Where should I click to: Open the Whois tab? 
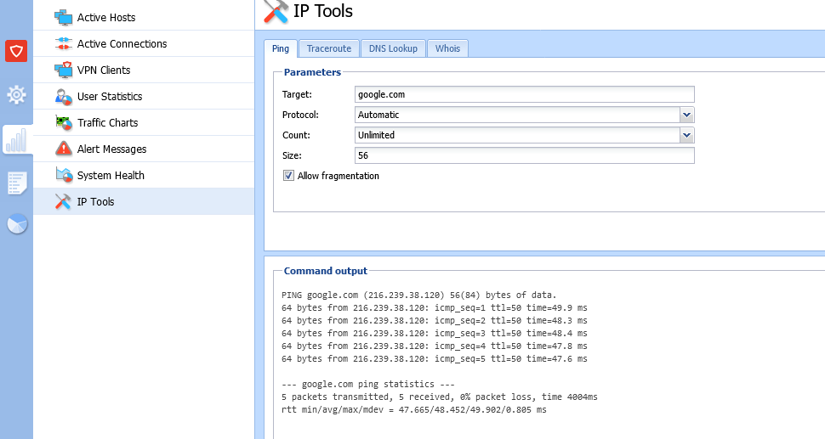click(x=447, y=48)
